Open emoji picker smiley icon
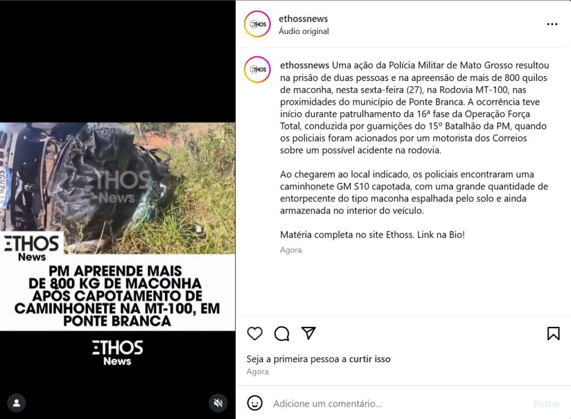The width and height of the screenshot is (571, 419). click(254, 403)
